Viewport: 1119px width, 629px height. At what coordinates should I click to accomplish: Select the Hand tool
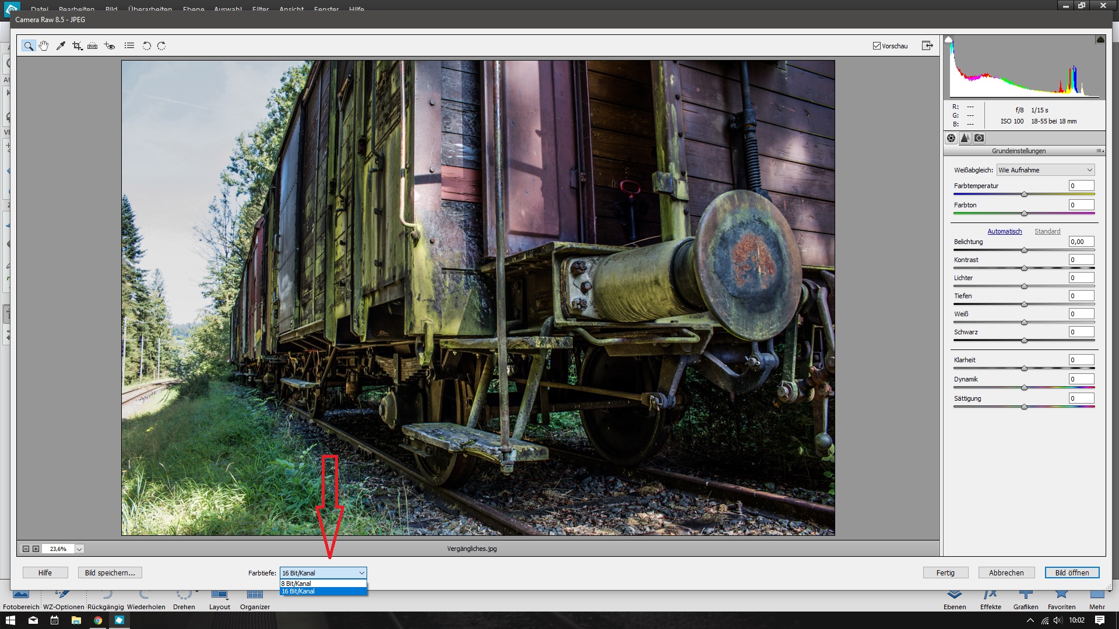click(x=44, y=46)
